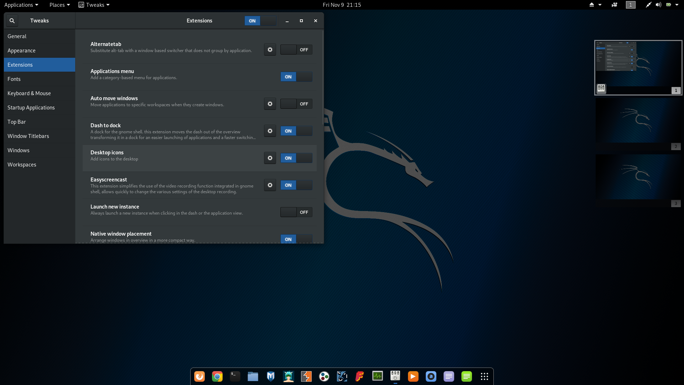
Task: Open the Applications menu in top bar
Action: click(21, 5)
